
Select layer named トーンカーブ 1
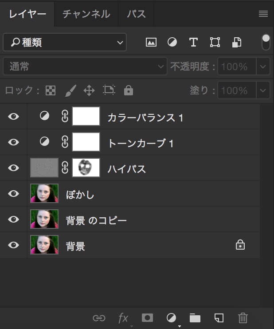tap(141, 143)
